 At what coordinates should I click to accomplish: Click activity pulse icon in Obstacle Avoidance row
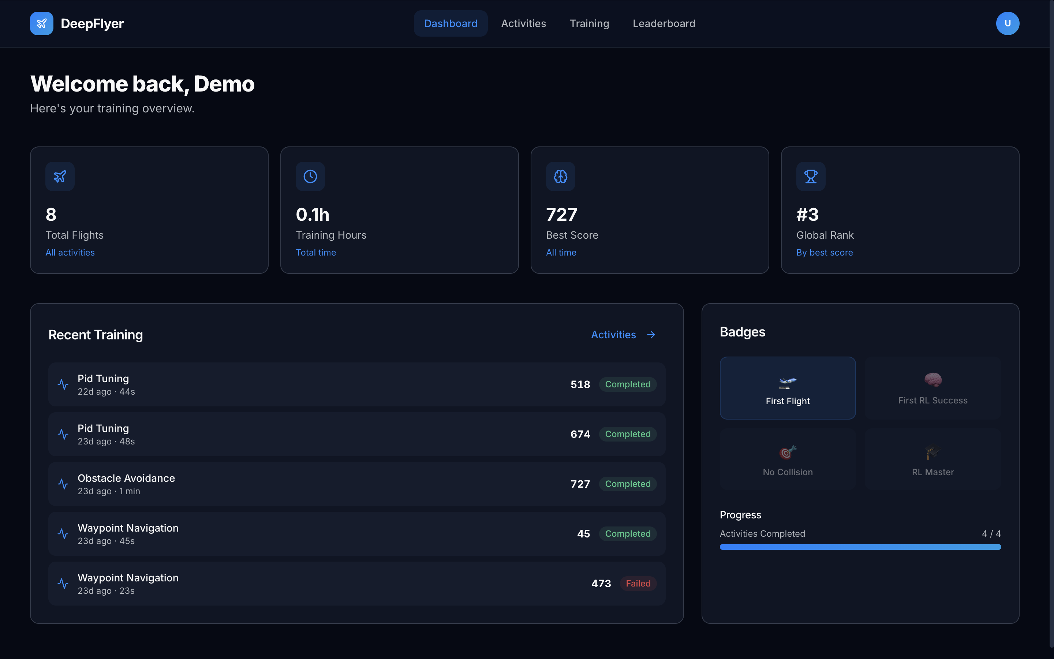click(63, 484)
